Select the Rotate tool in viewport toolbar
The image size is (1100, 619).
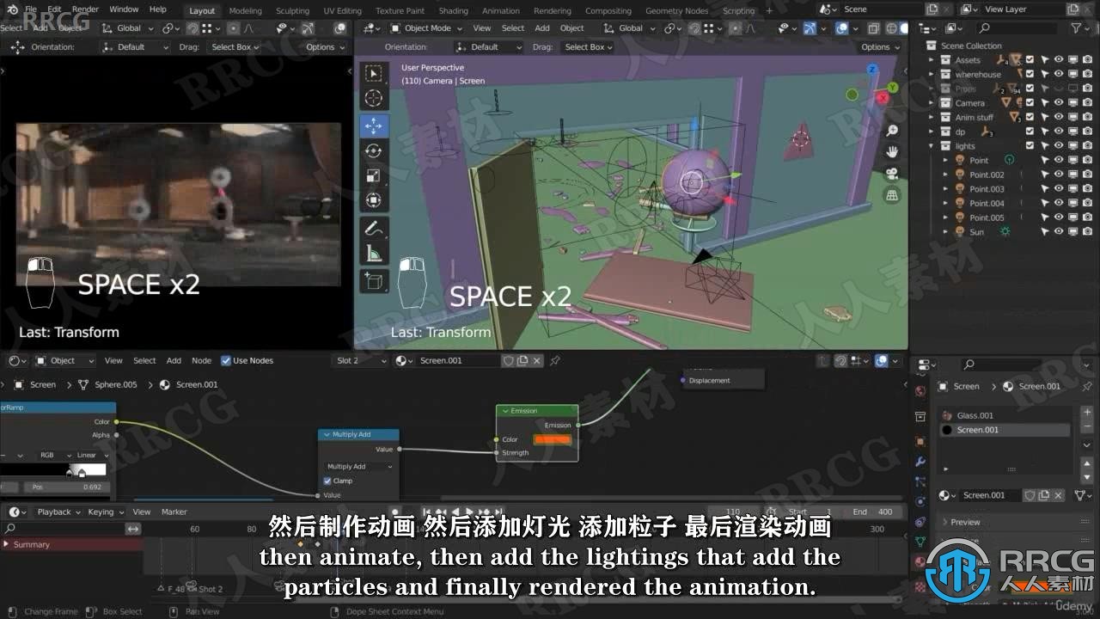[x=373, y=150]
